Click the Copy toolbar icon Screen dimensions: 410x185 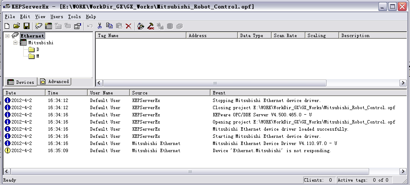(110, 26)
